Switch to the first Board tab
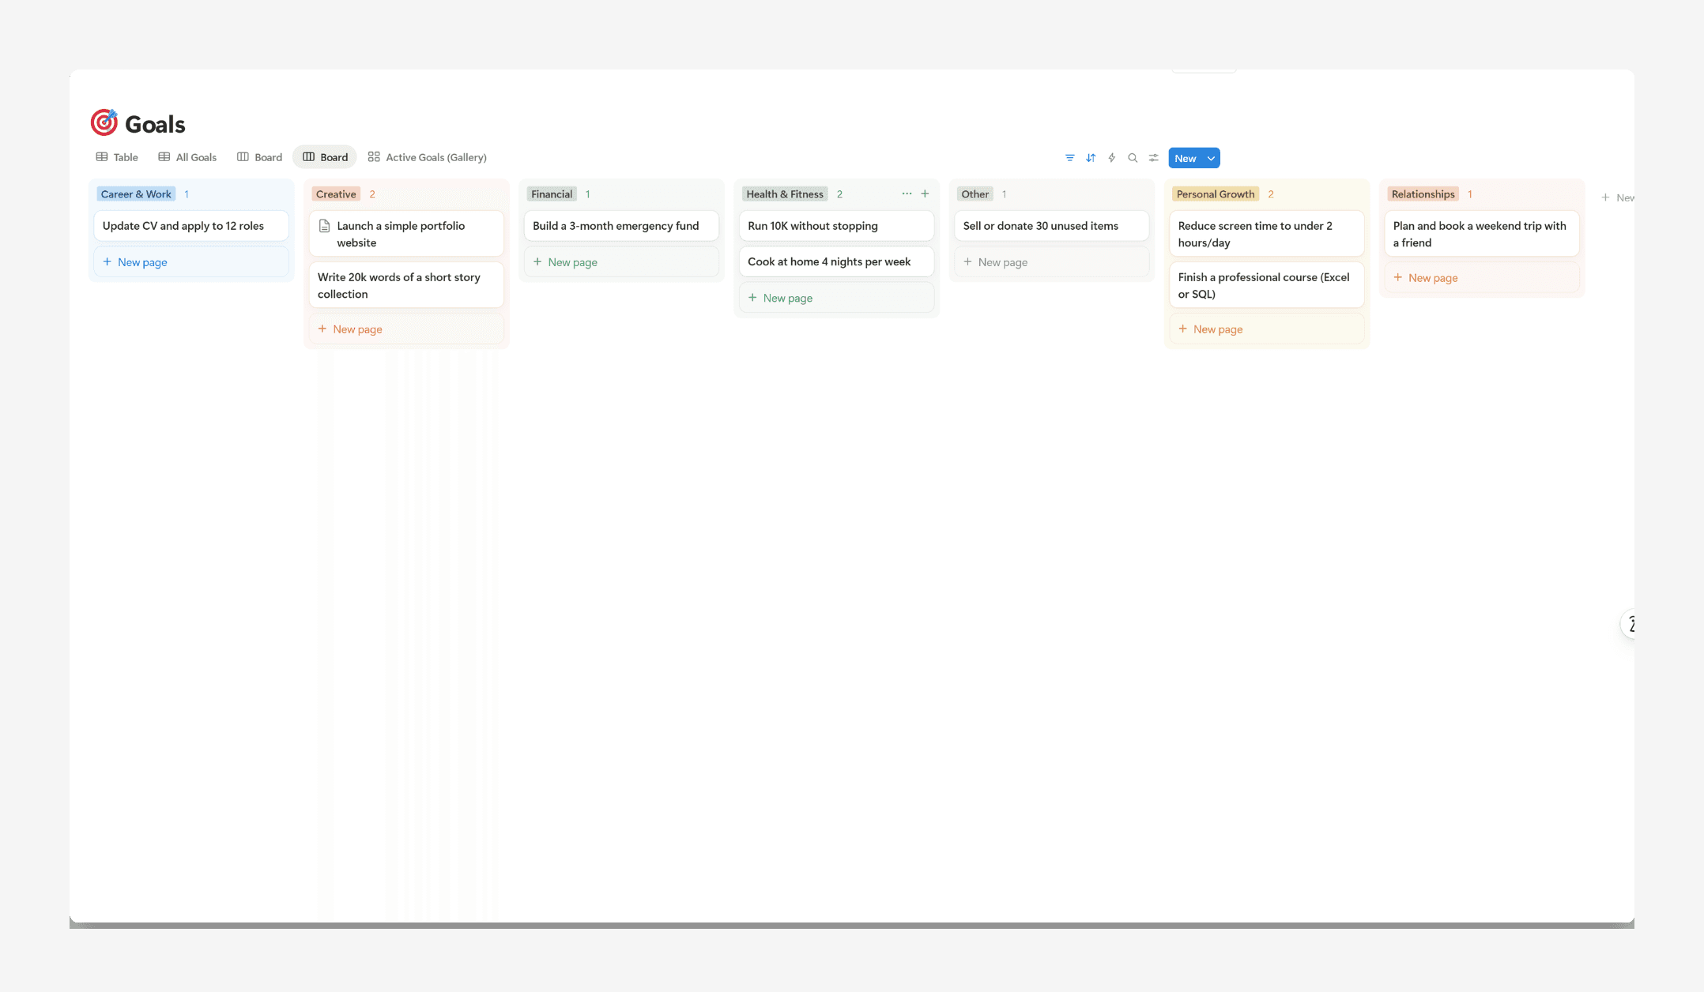Image resolution: width=1704 pixels, height=992 pixels. tap(259, 157)
